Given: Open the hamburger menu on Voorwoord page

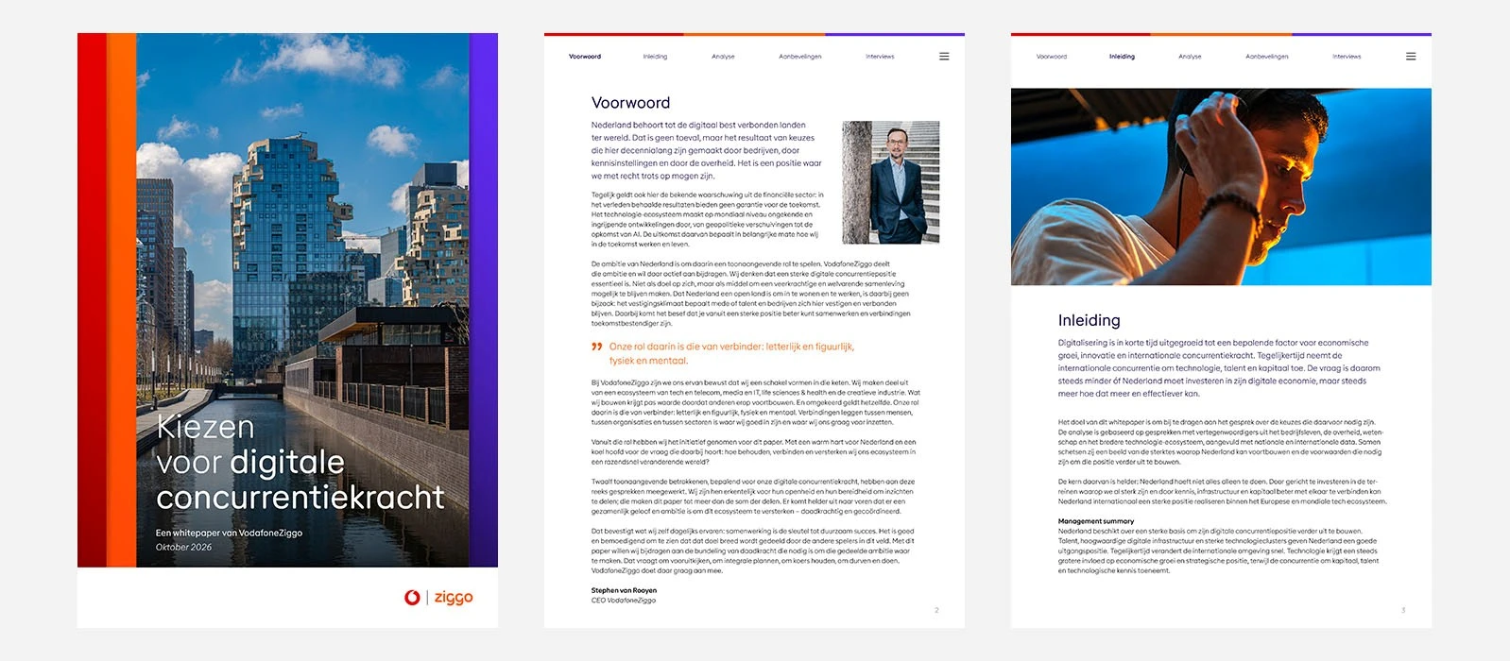Looking at the screenshot, I should pyautogui.click(x=944, y=57).
